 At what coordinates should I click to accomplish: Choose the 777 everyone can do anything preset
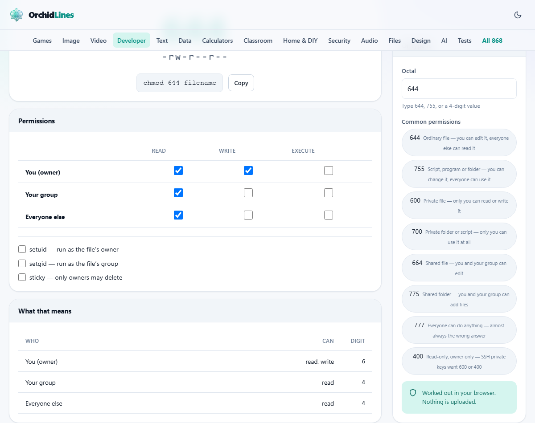[459, 330]
